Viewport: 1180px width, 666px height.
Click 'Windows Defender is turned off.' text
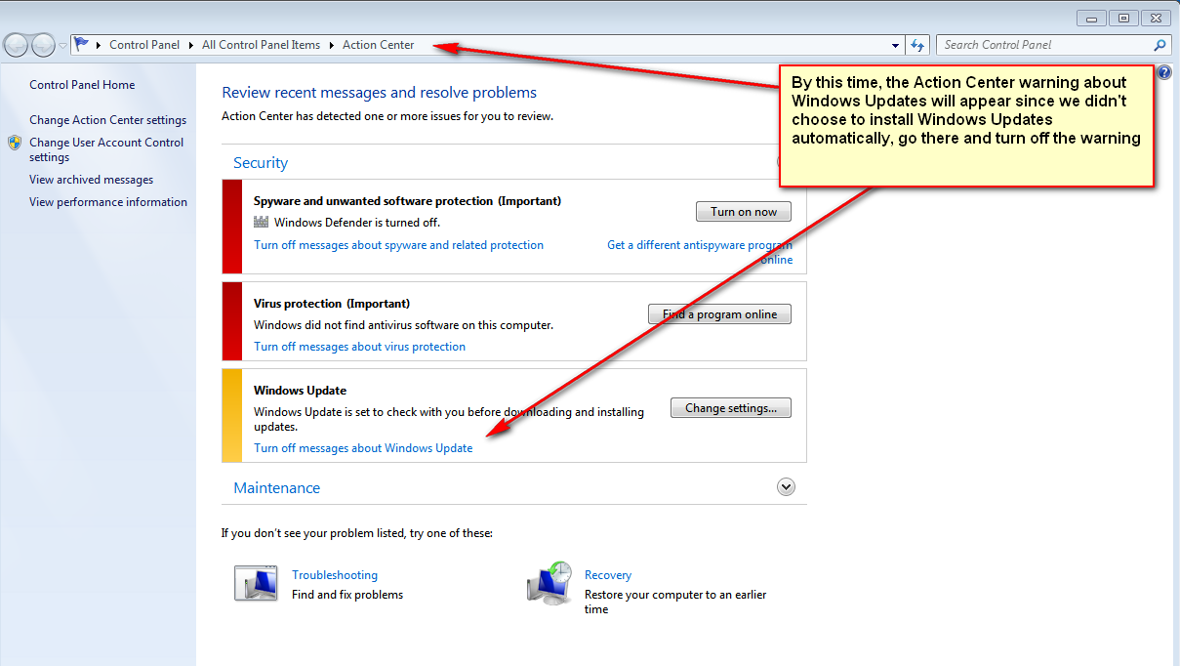click(357, 223)
